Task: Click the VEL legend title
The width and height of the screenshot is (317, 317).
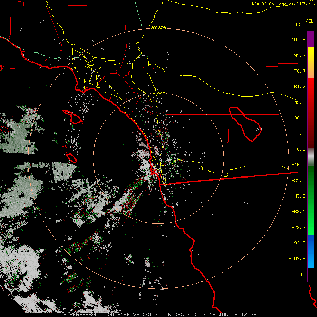Action: pos(309,21)
